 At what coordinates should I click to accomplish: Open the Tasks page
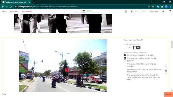(x=4, y=11)
